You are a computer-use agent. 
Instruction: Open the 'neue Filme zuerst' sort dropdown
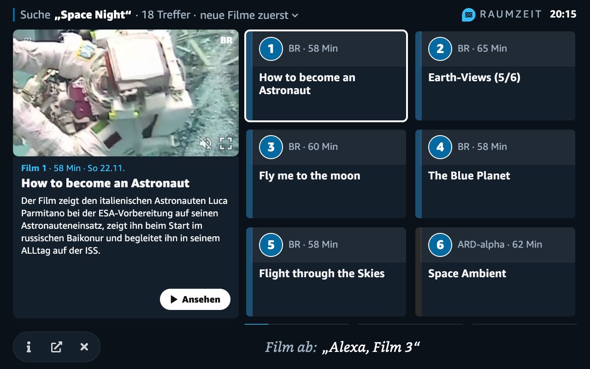click(x=249, y=15)
